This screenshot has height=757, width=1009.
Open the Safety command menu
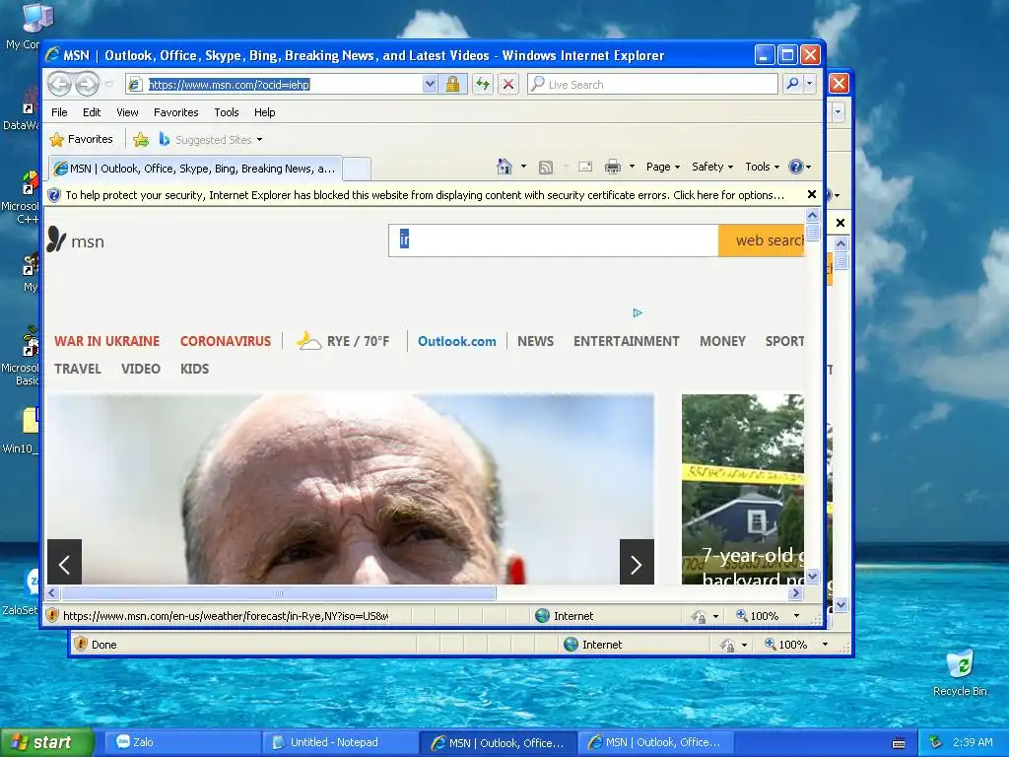(x=712, y=167)
